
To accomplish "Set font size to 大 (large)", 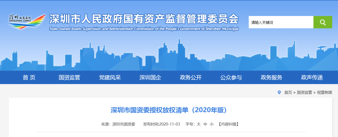I will [198, 124].
